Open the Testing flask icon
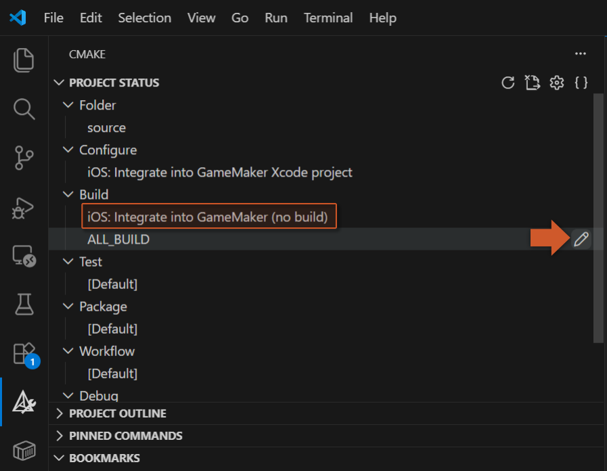Image resolution: width=607 pixels, height=471 pixels. 24,305
